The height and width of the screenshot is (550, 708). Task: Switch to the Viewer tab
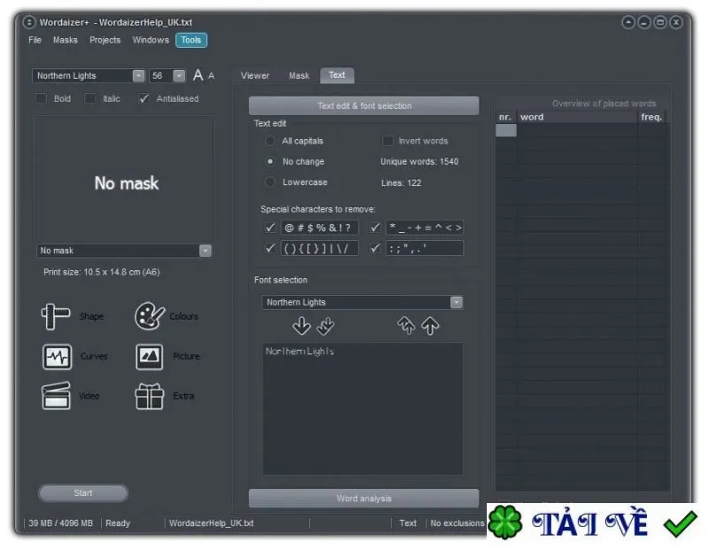(255, 75)
